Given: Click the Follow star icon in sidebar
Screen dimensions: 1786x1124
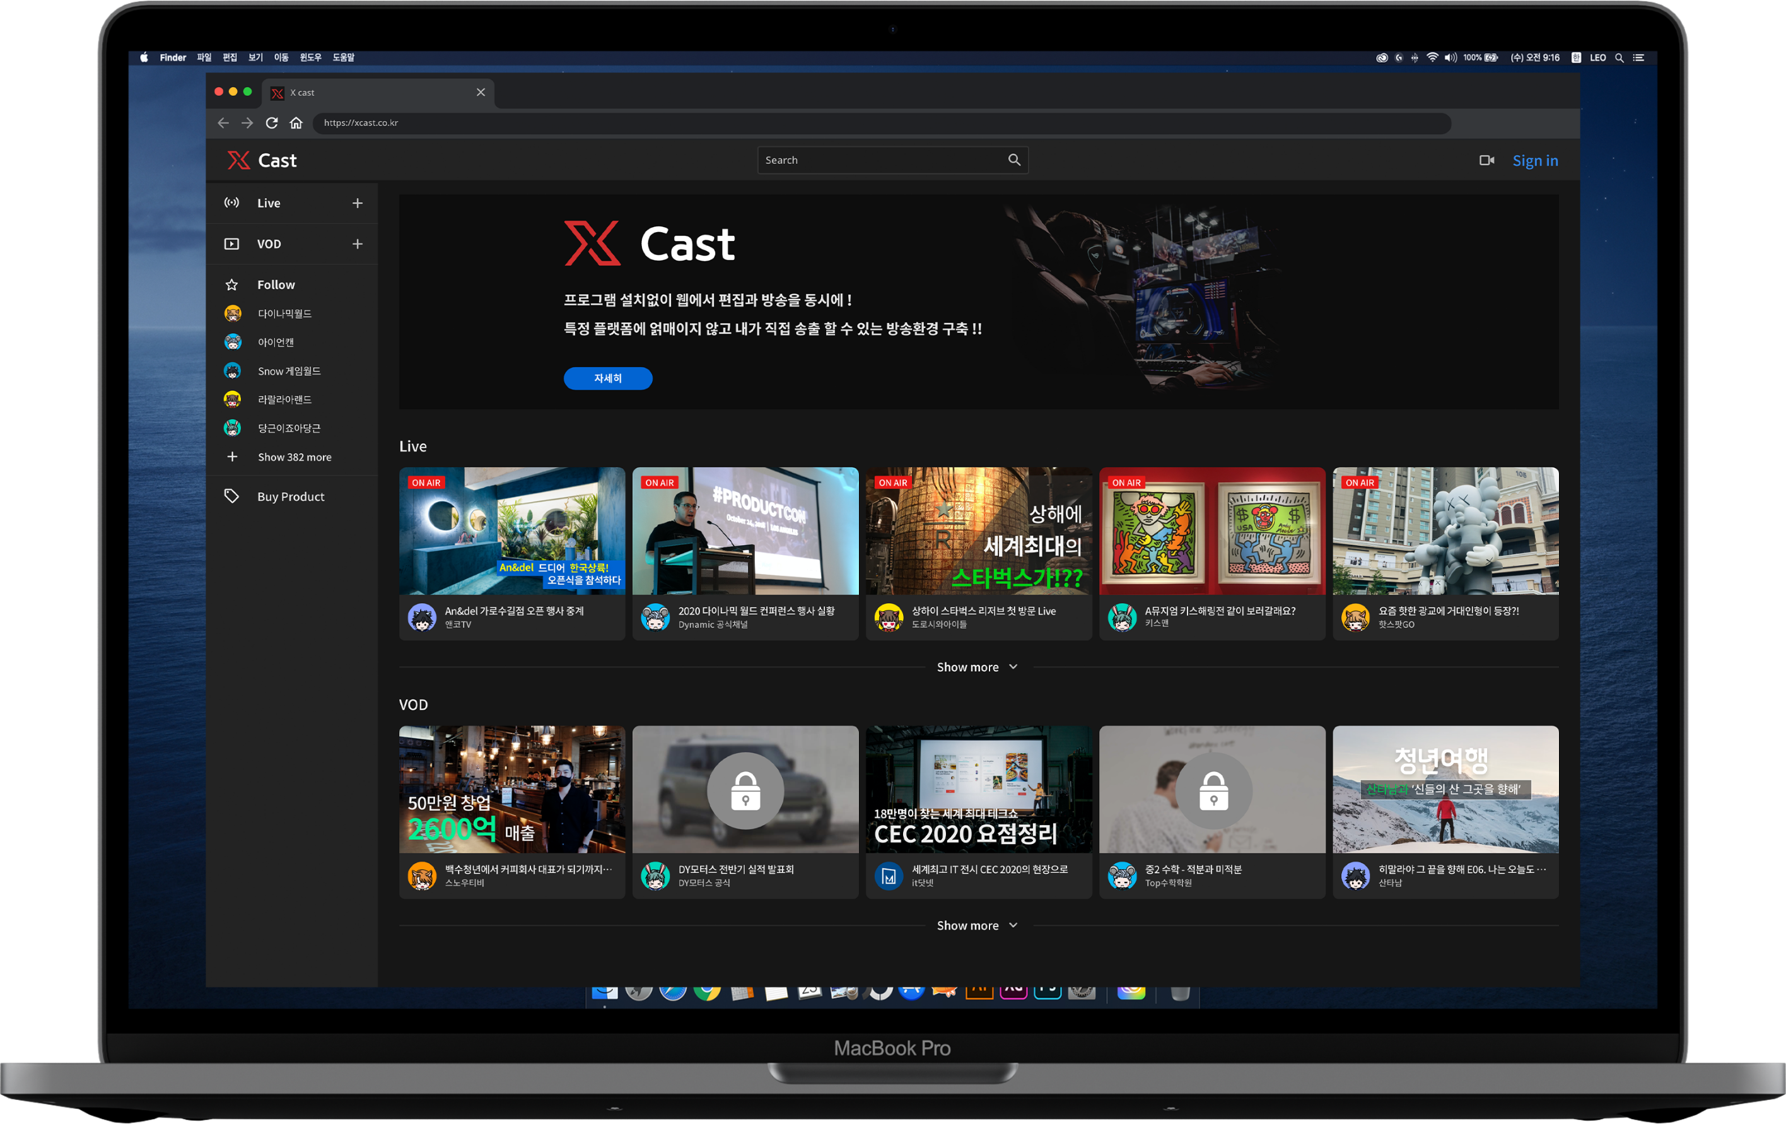Looking at the screenshot, I should 232,285.
